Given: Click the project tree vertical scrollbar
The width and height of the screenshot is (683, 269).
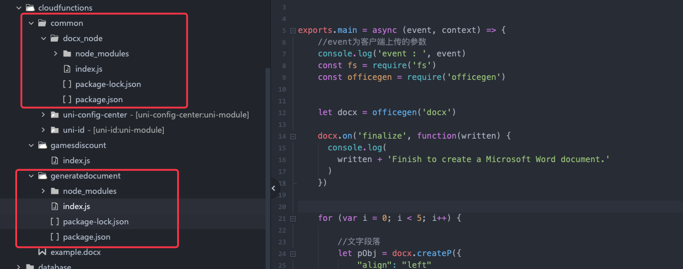Looking at the screenshot, I should pos(268,168).
